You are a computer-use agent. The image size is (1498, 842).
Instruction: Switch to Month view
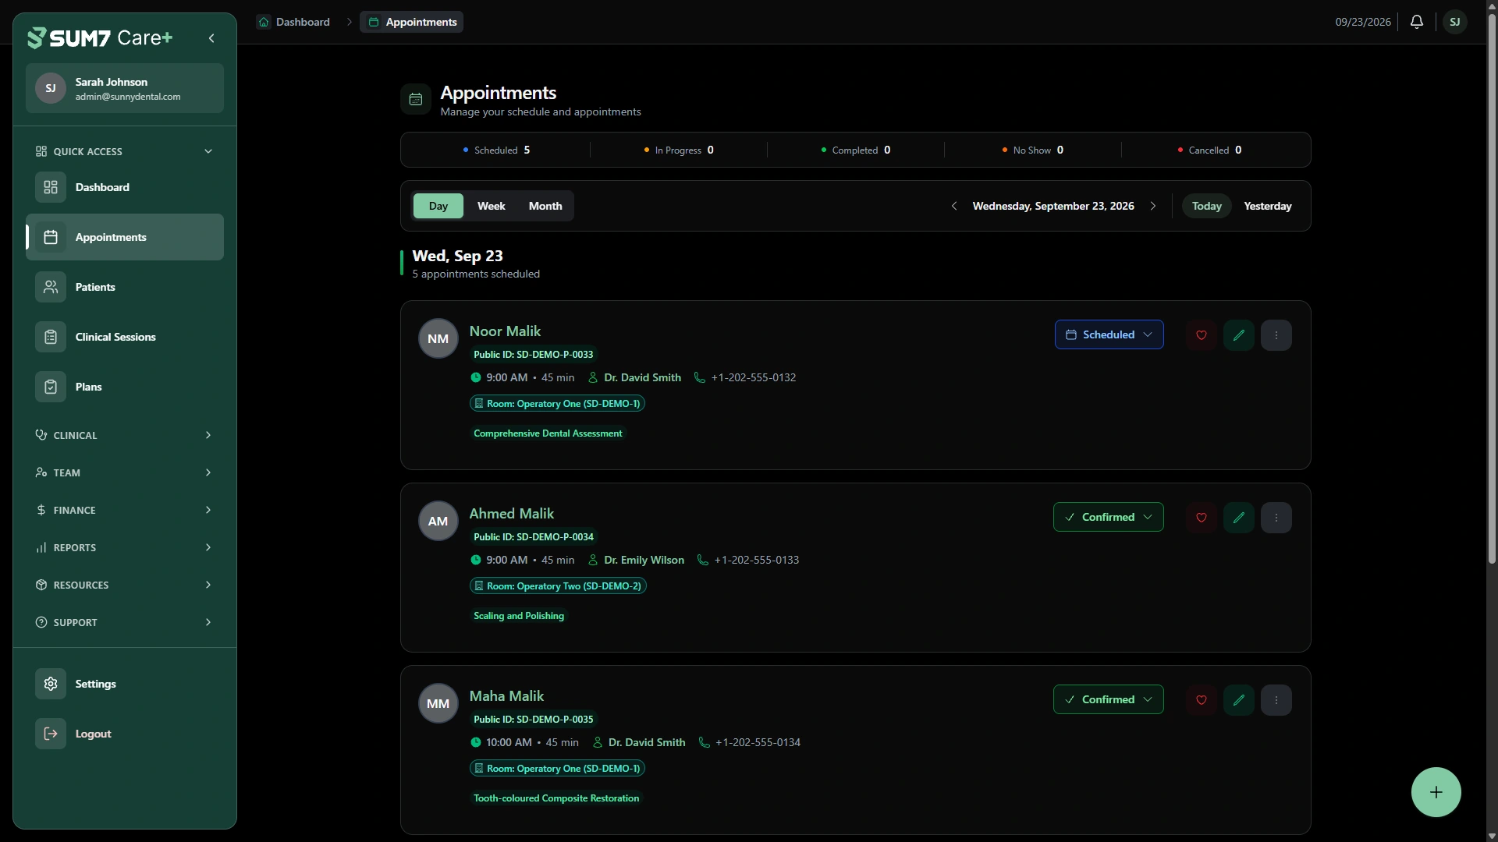(545, 206)
